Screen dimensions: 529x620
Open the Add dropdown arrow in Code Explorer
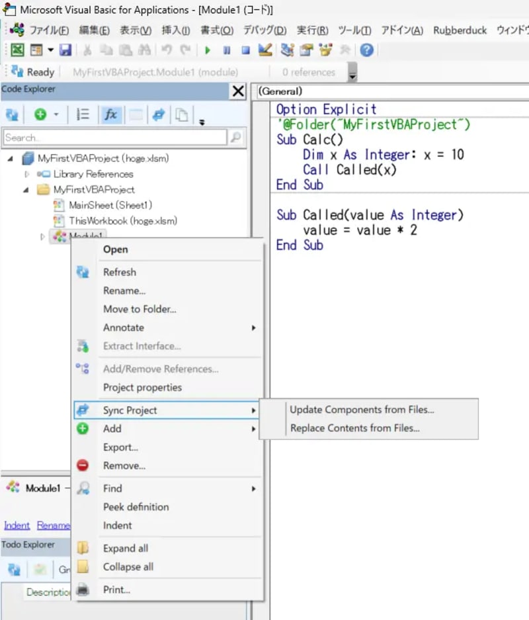click(x=56, y=114)
